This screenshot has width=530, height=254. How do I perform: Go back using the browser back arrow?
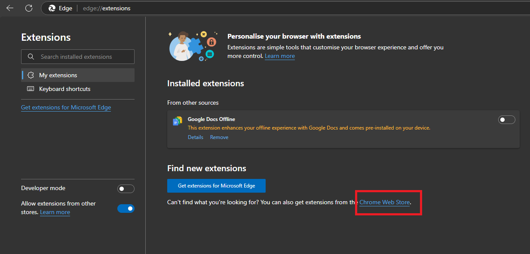pos(10,8)
